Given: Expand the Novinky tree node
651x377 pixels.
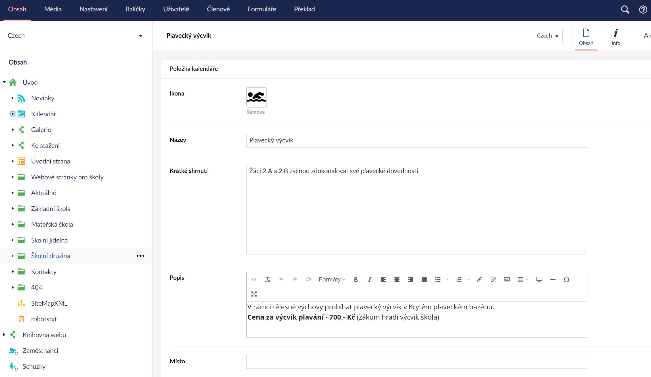Looking at the screenshot, I should click(x=13, y=98).
